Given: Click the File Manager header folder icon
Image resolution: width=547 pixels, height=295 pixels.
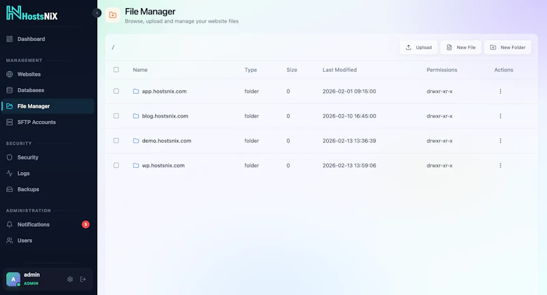Looking at the screenshot, I should click(x=113, y=15).
